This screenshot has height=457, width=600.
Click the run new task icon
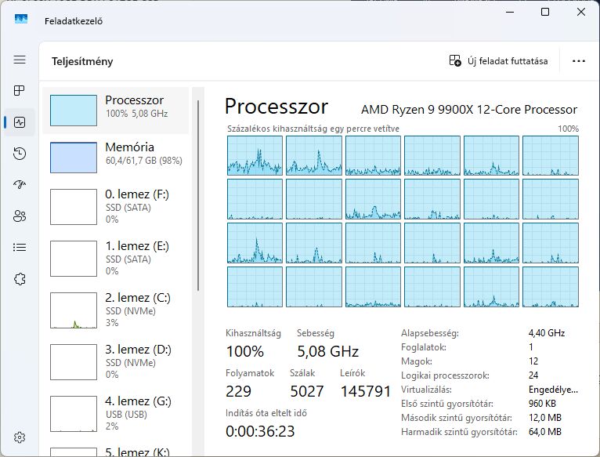(455, 61)
